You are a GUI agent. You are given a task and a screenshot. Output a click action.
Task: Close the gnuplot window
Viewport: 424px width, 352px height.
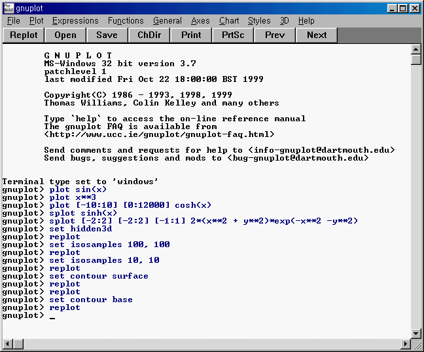[x=415, y=9]
